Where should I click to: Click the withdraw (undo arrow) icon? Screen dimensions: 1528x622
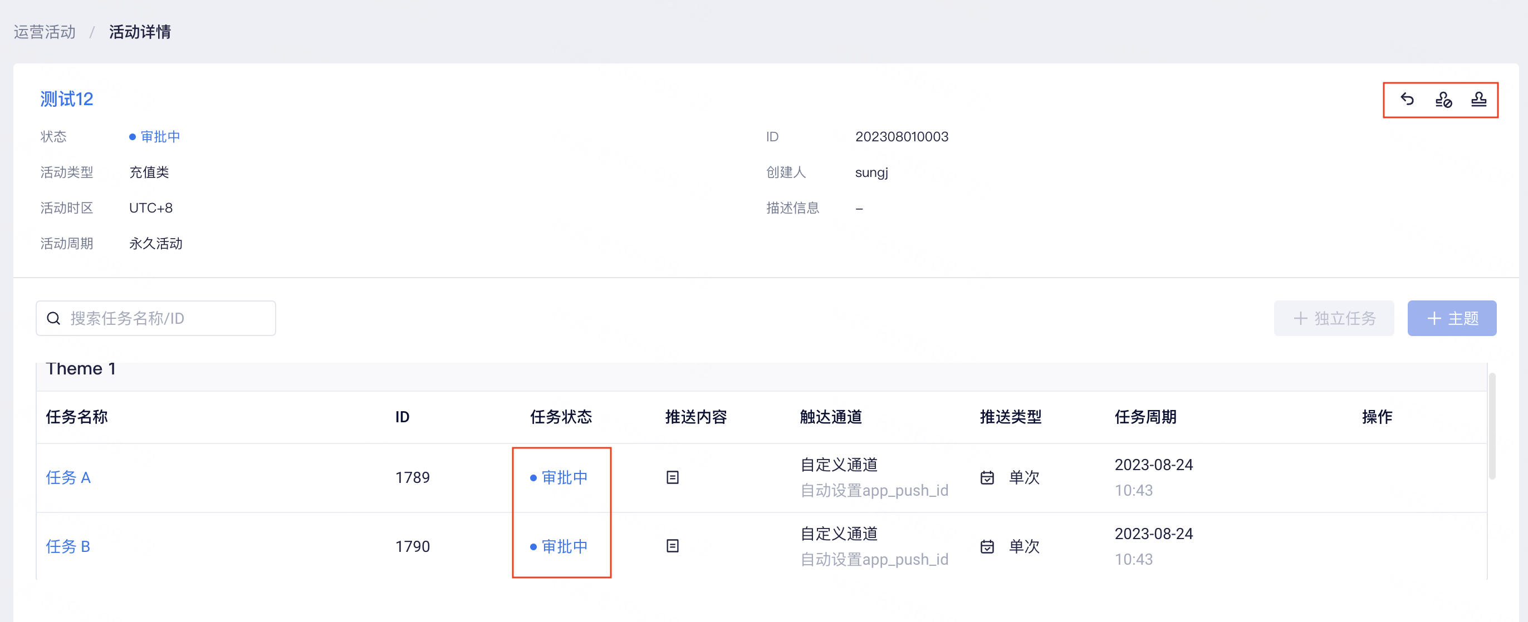pos(1407,99)
